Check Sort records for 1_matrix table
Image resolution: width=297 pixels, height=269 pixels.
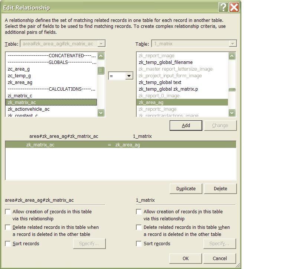pos(139,244)
